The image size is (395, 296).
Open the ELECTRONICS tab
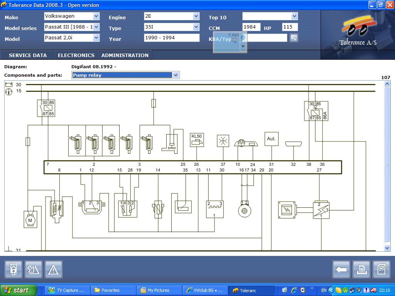tap(76, 55)
